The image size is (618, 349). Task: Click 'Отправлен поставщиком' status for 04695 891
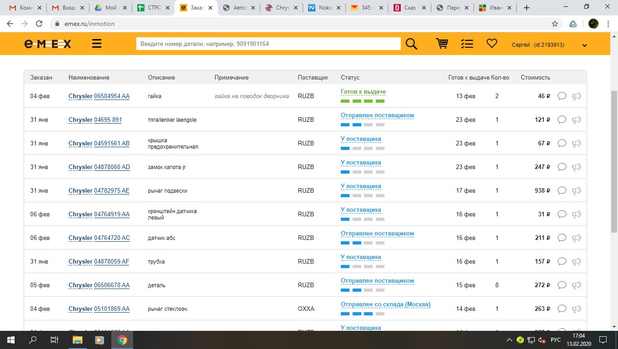377,115
